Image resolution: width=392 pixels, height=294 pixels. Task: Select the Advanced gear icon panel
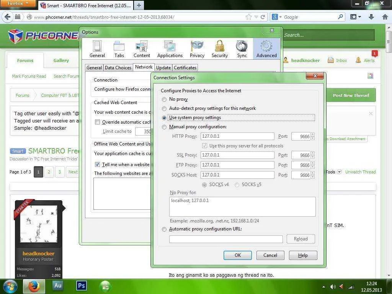tap(266, 49)
